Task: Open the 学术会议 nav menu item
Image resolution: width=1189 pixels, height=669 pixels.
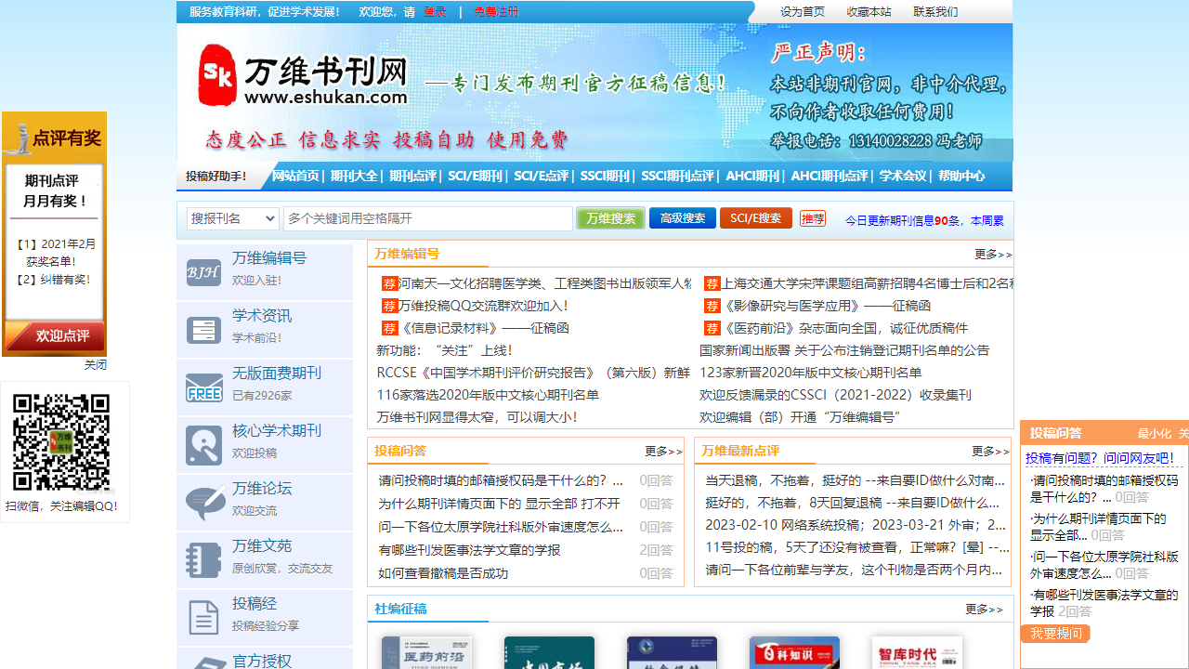Action: pos(903,176)
